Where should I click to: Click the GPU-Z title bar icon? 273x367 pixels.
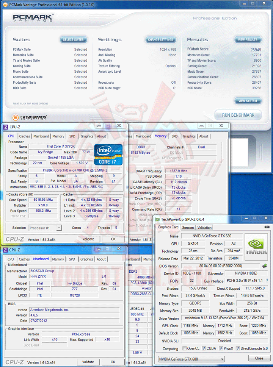[x=157, y=219]
